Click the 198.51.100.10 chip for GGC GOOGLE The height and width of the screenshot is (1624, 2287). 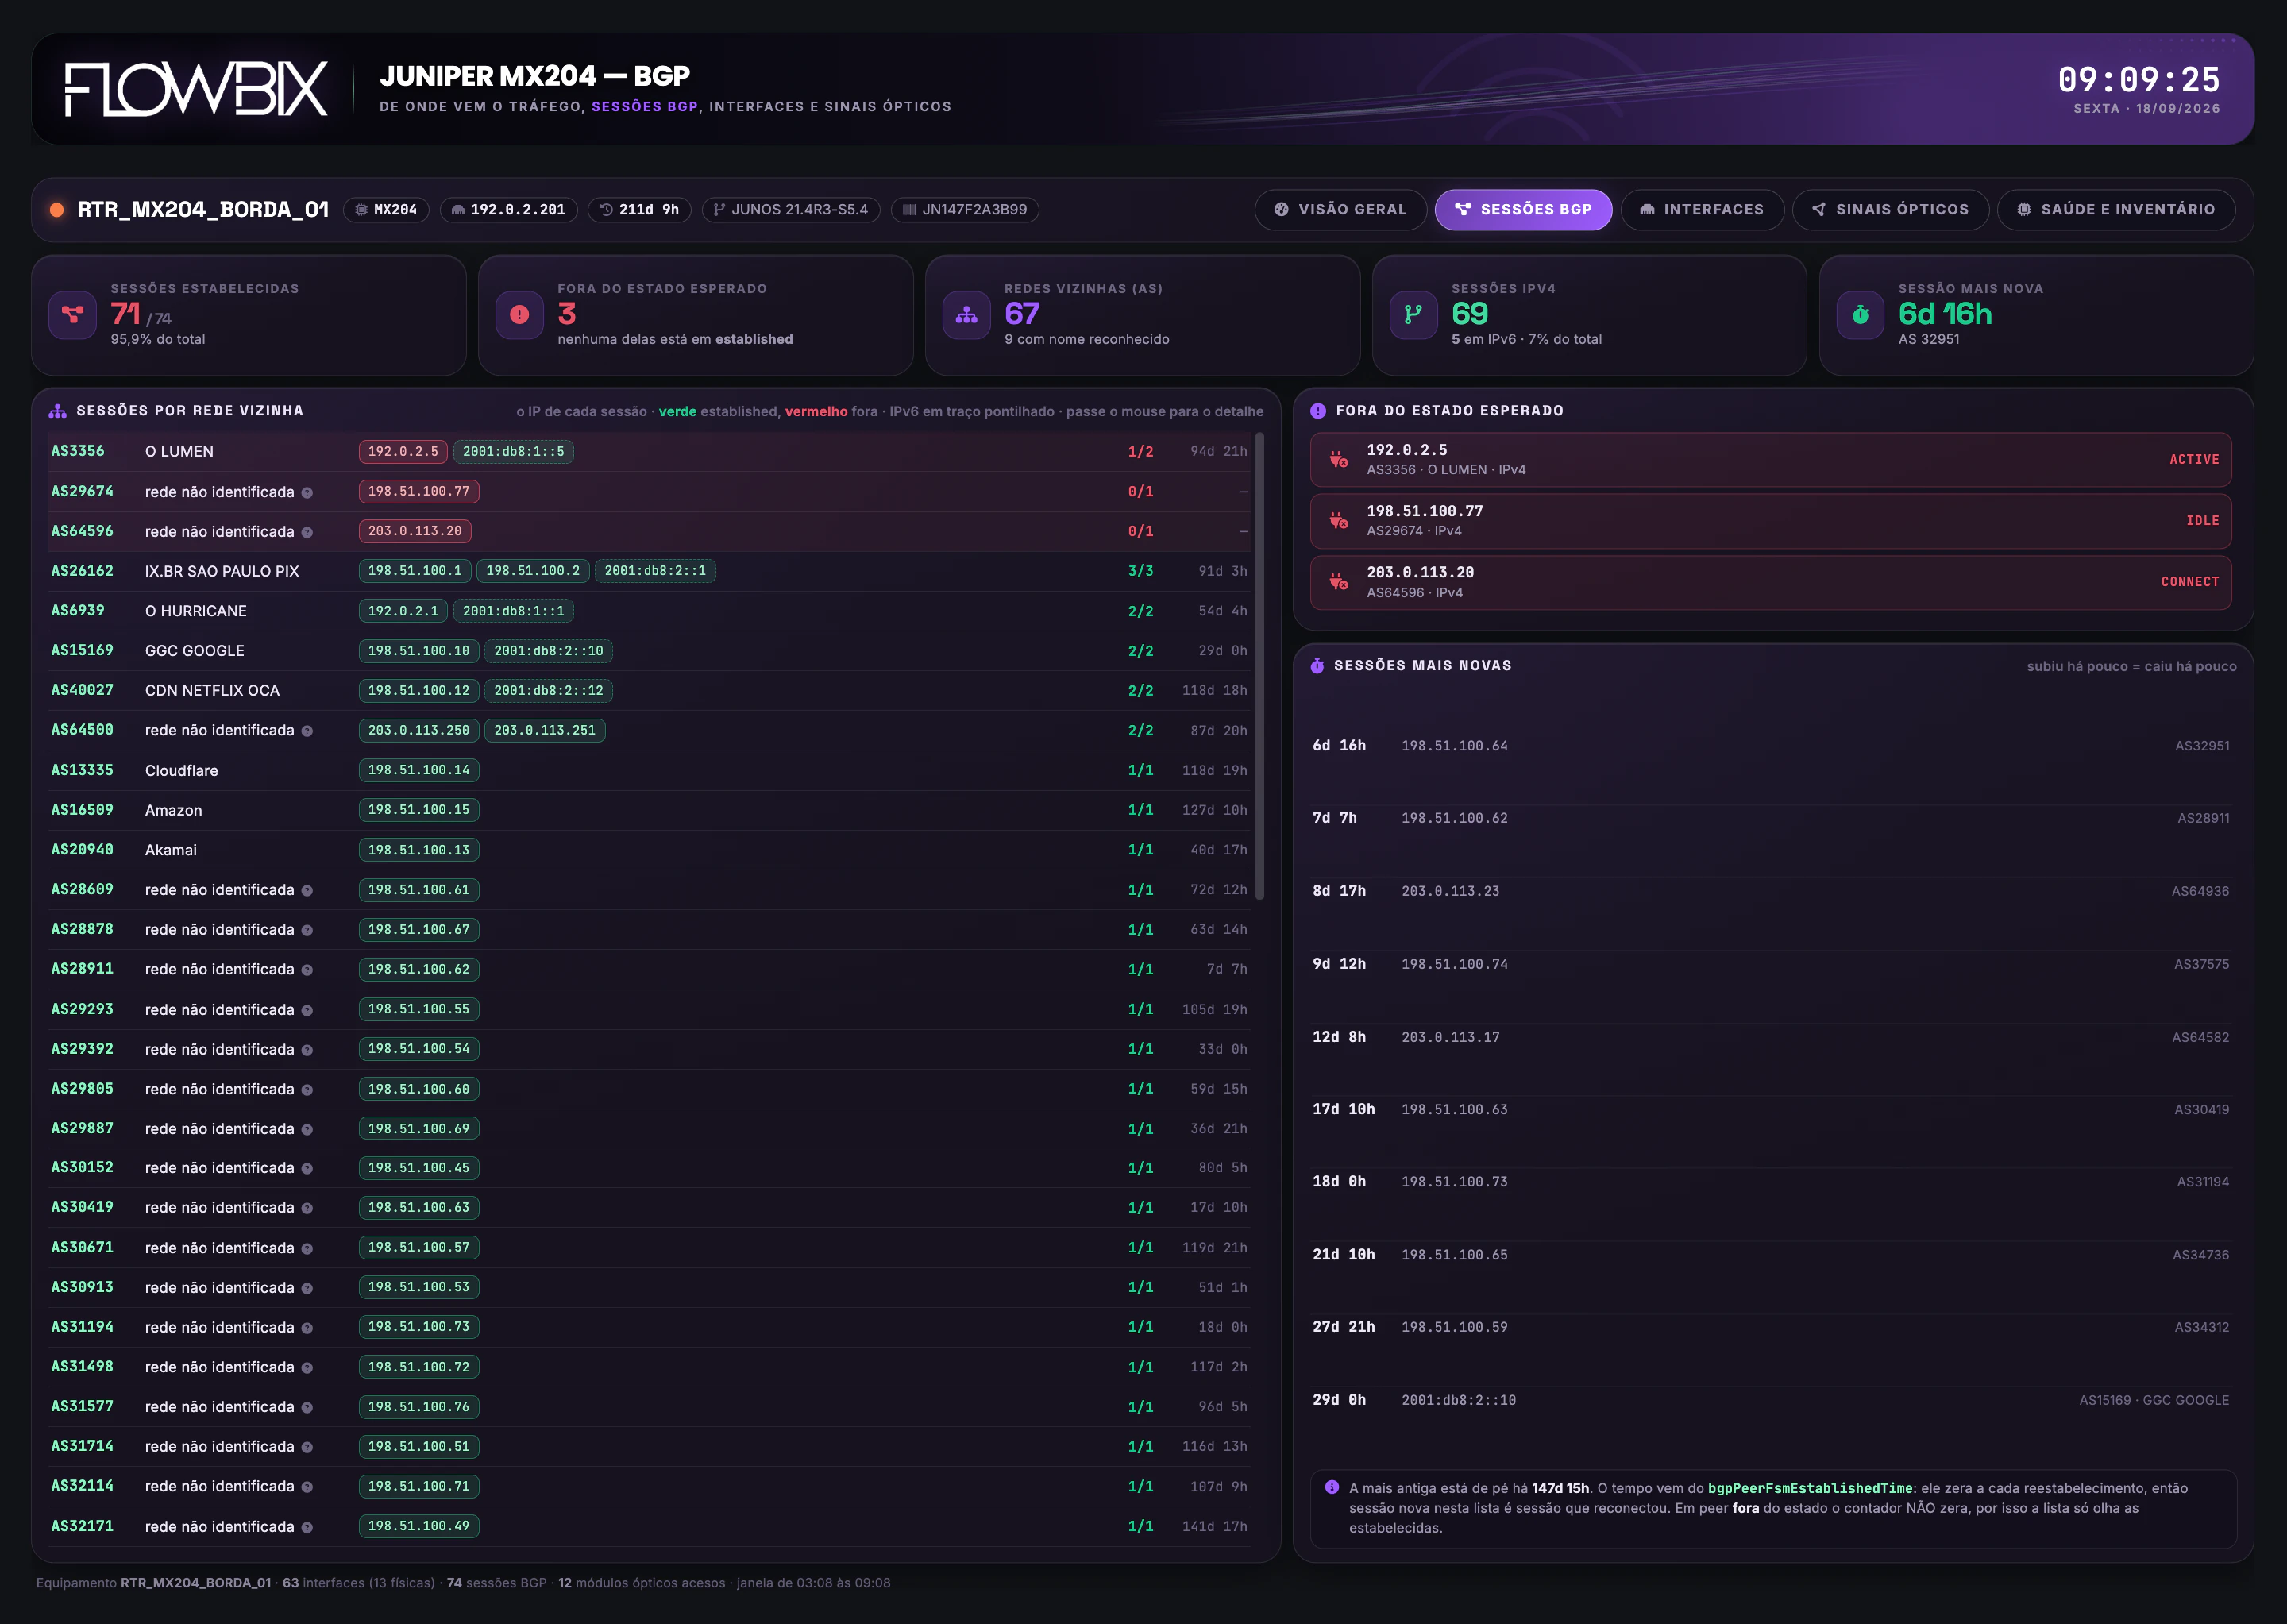pyautogui.click(x=419, y=651)
